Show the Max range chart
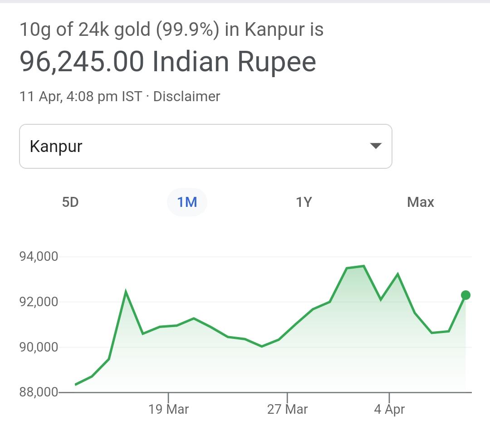Image resolution: width=490 pixels, height=426 pixels. click(421, 202)
